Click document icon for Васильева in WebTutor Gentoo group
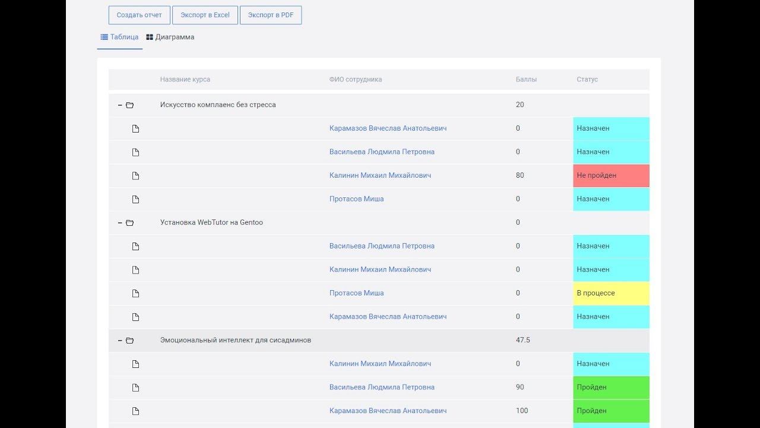The height and width of the screenshot is (428, 760). pyautogui.click(x=135, y=246)
